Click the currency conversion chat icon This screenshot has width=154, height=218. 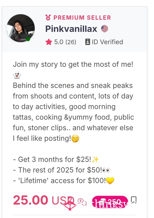[82, 202]
